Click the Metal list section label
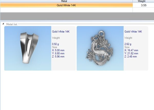154x110 pixels. 12,24
